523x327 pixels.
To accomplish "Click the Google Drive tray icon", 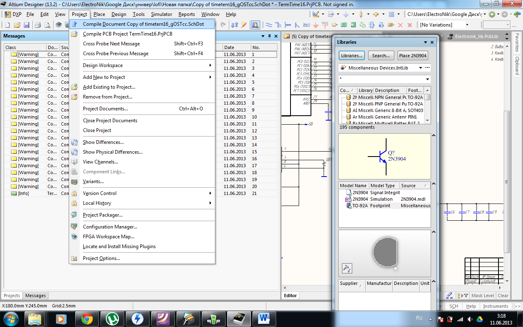I will [480, 318].
